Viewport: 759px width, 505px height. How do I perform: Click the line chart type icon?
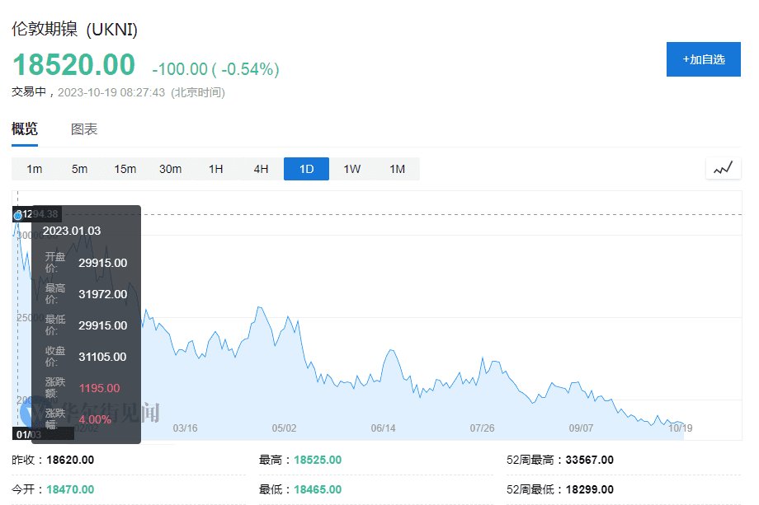click(724, 169)
